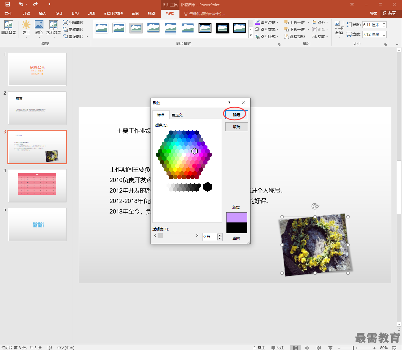This screenshot has width=402, height=350.
Task: Open the 艺术效果 artistic effects tool
Action: [x=54, y=29]
